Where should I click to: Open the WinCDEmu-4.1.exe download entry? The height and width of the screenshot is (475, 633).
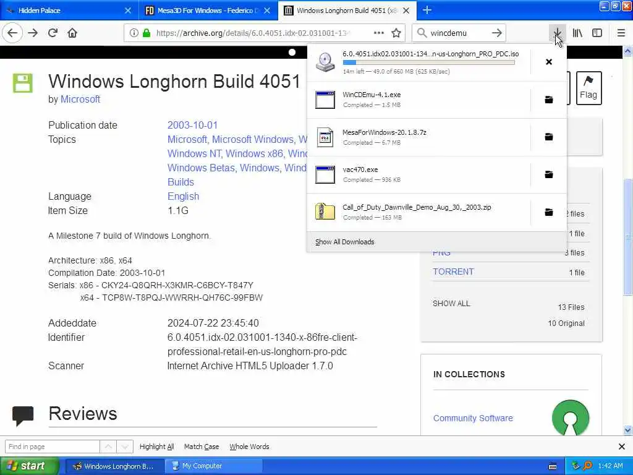pyautogui.click(x=418, y=100)
